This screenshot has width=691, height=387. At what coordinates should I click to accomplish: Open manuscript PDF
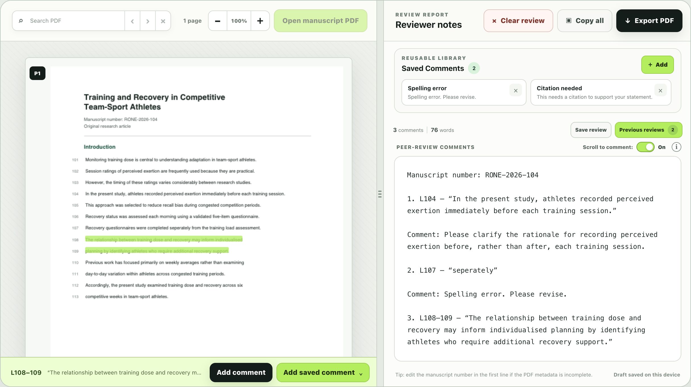coord(320,21)
